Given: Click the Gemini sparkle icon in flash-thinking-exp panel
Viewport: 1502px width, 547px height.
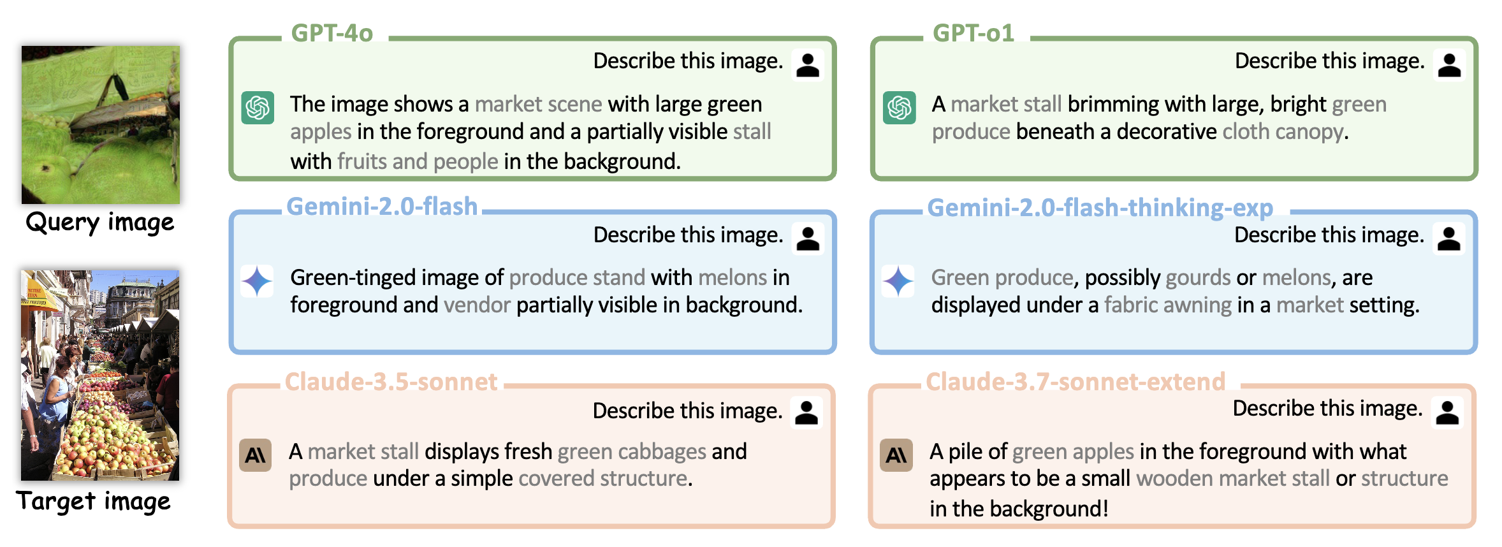Looking at the screenshot, I should [x=898, y=281].
